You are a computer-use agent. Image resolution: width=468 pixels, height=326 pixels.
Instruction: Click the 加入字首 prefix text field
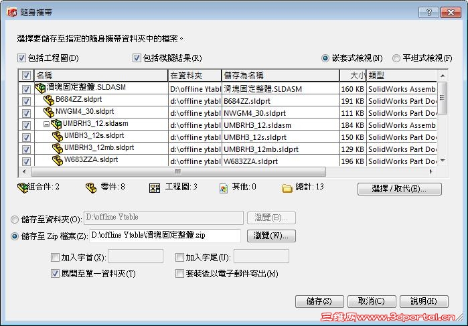136,256
